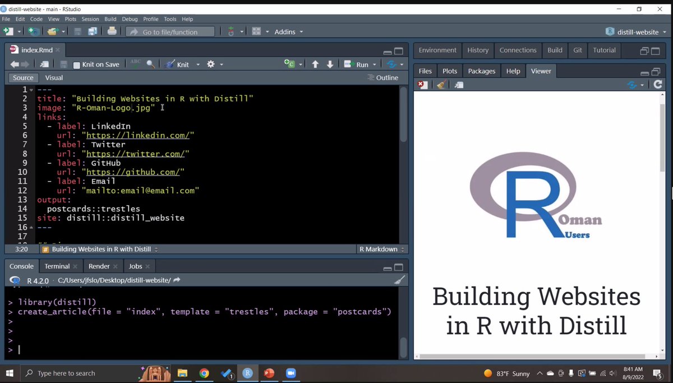Image resolution: width=673 pixels, height=383 pixels.
Task: Open the Environment tab
Action: [x=437, y=50]
